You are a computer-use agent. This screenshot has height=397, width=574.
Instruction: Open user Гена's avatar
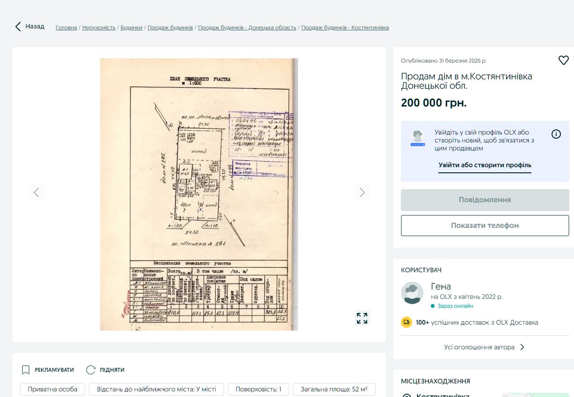click(x=412, y=293)
